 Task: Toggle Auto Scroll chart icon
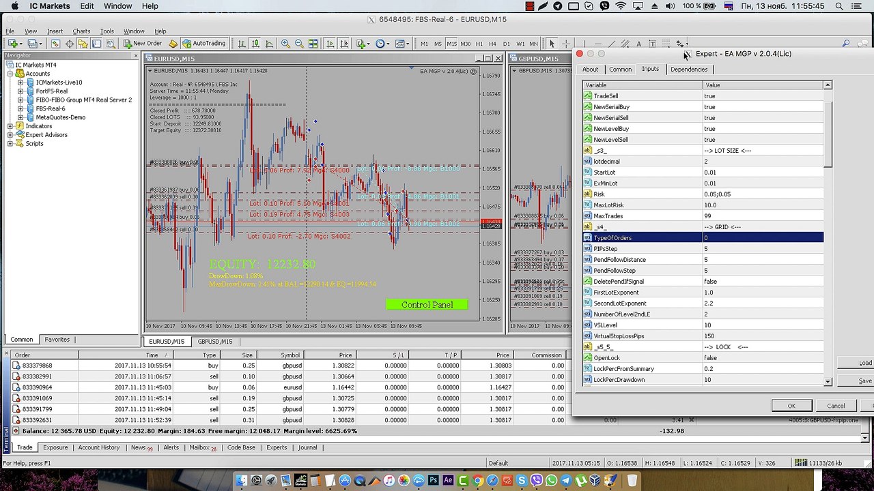point(330,44)
